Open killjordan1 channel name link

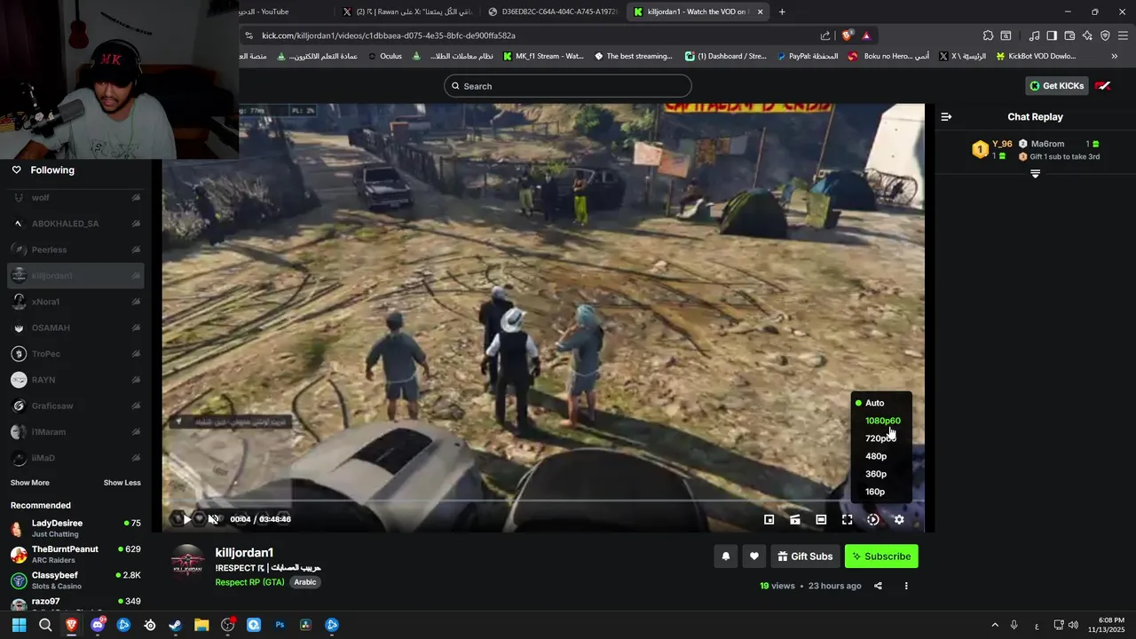[244, 552]
